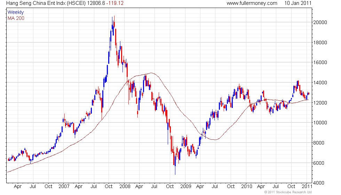Click the 2007 year label on time axis
Viewport: 341px width, 195px height.
pos(64,187)
